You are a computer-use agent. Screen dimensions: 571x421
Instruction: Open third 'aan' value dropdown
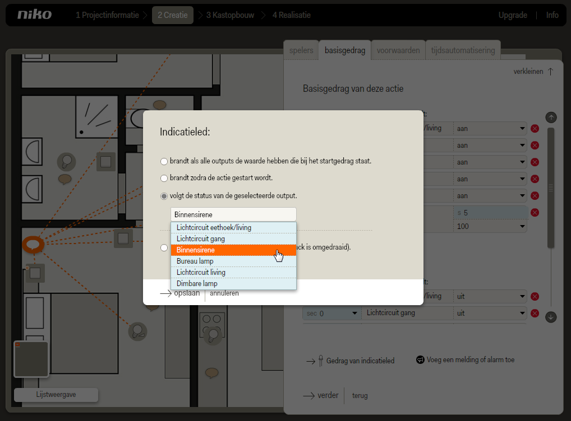(x=490, y=162)
